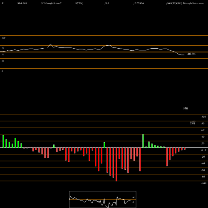208x208 pixels.
Task: Click the MR scale label -40
Action: (x=203, y=163)
